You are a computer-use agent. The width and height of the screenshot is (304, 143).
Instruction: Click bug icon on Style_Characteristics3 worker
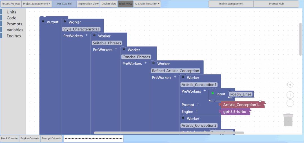[x=65, y=21]
